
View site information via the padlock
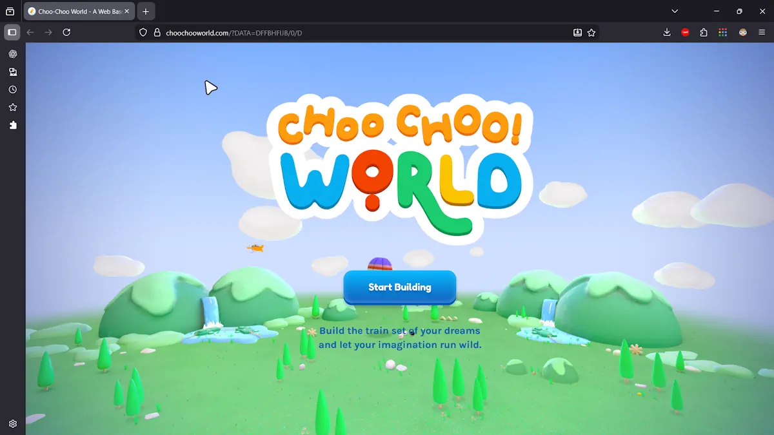157,32
